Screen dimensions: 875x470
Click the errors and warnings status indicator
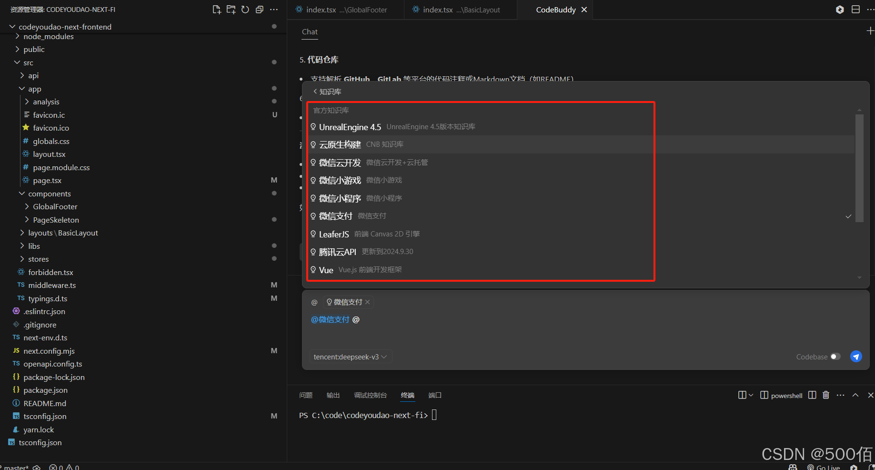pyautogui.click(x=64, y=467)
